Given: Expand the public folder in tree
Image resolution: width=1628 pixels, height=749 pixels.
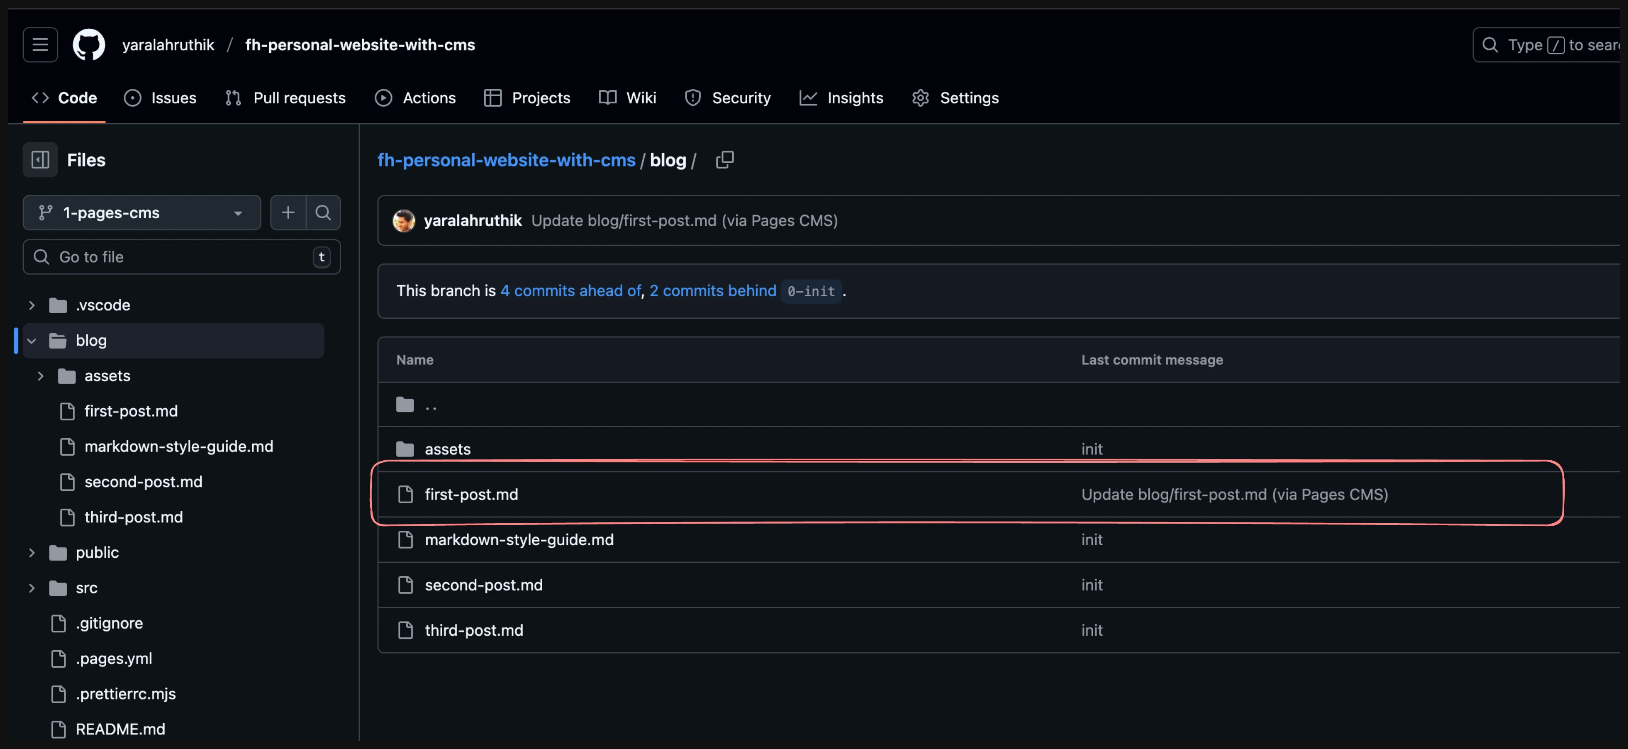Looking at the screenshot, I should coord(32,553).
